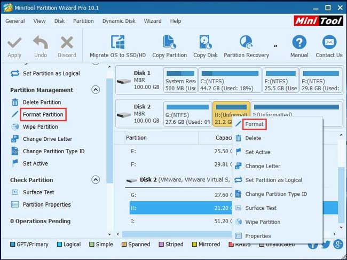Click partition list horizontal scroll left arrow
347x260 pixels.
(x=118, y=234)
